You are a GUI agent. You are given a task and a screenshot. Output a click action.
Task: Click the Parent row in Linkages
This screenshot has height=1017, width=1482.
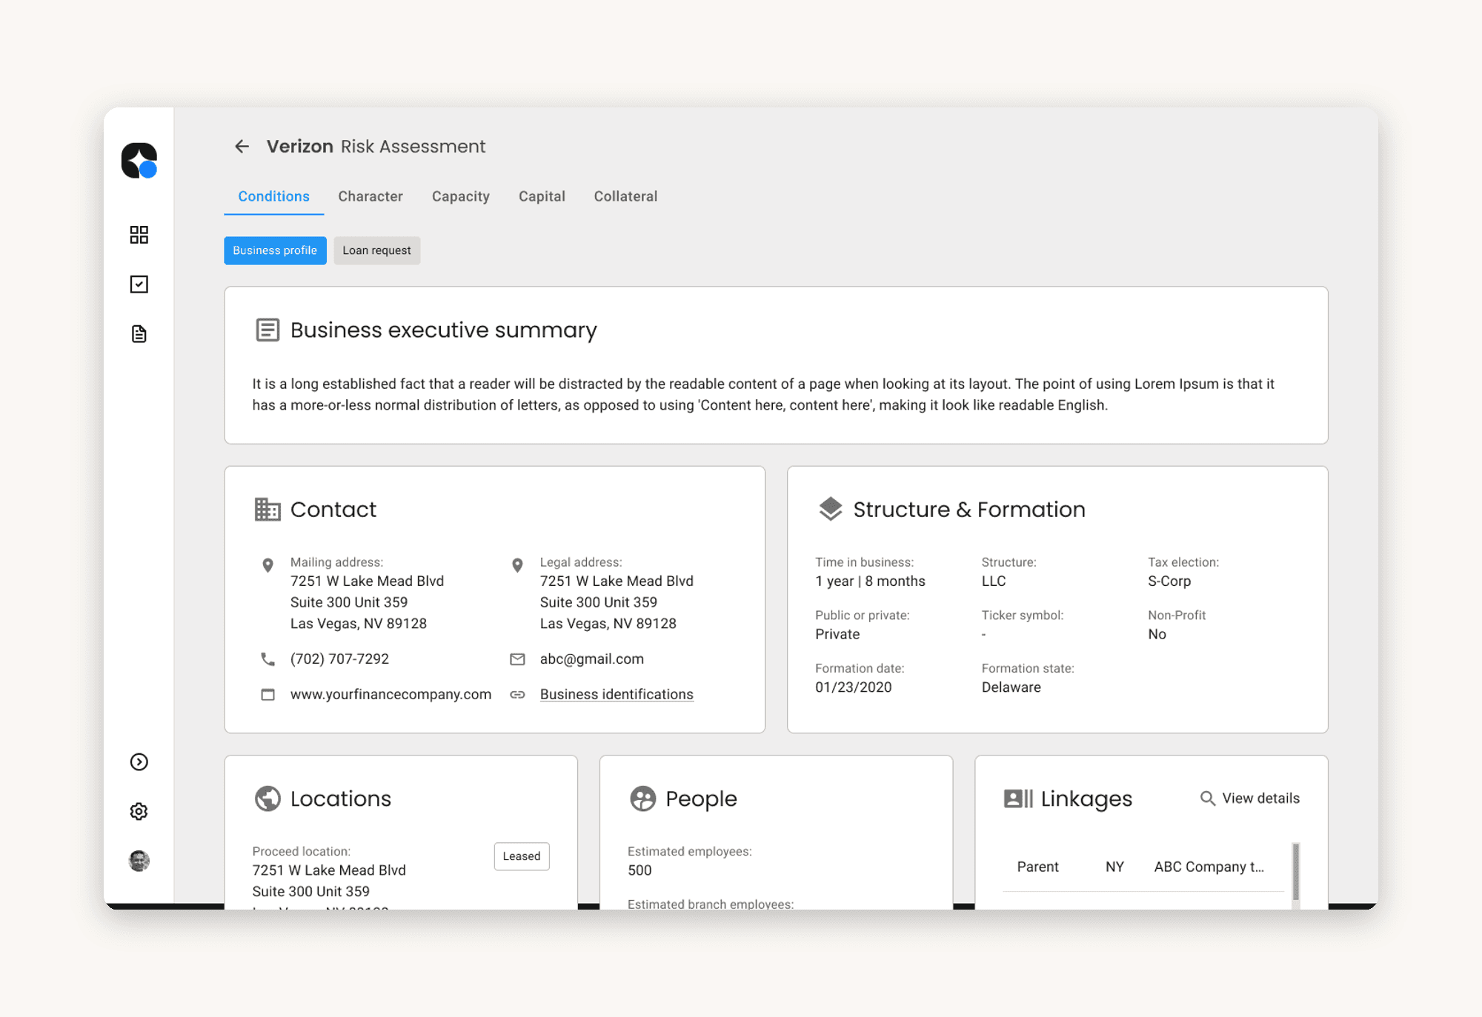1143,867
